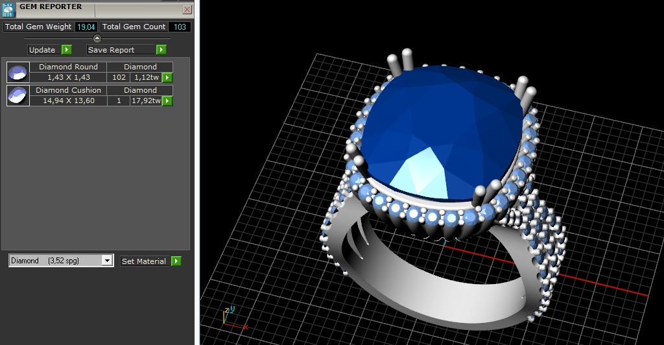
Task: Click the Total Gem Count value 103
Action: (x=180, y=27)
